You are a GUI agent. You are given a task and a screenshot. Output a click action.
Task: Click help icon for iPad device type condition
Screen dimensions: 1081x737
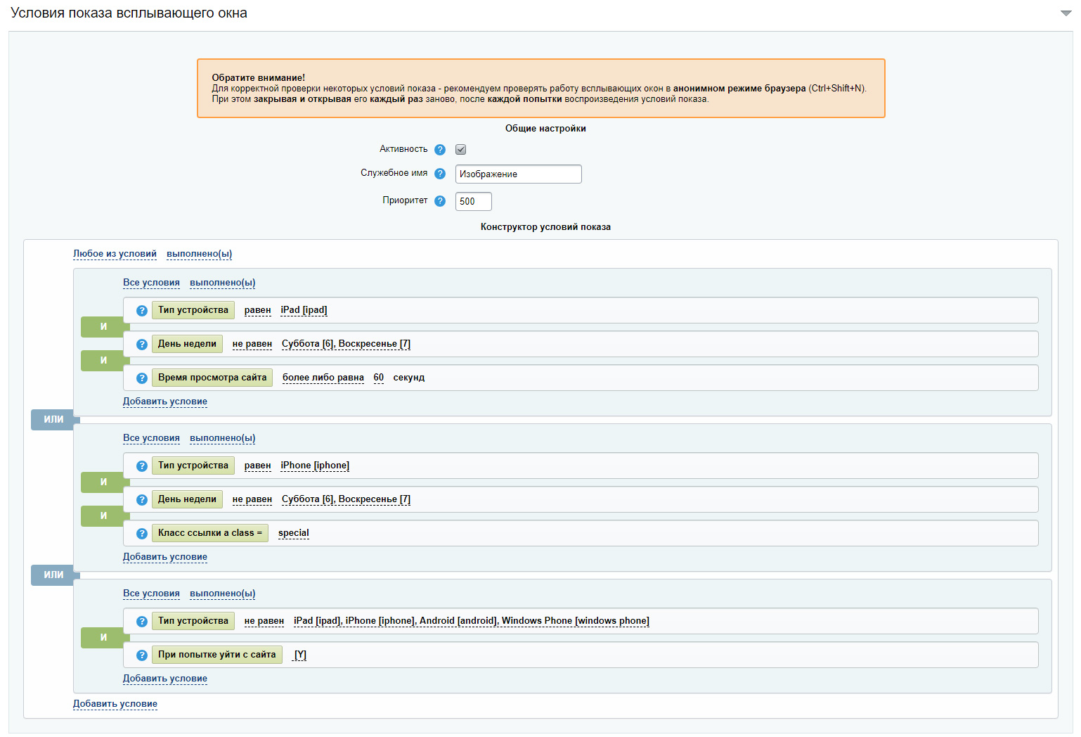pos(142,311)
